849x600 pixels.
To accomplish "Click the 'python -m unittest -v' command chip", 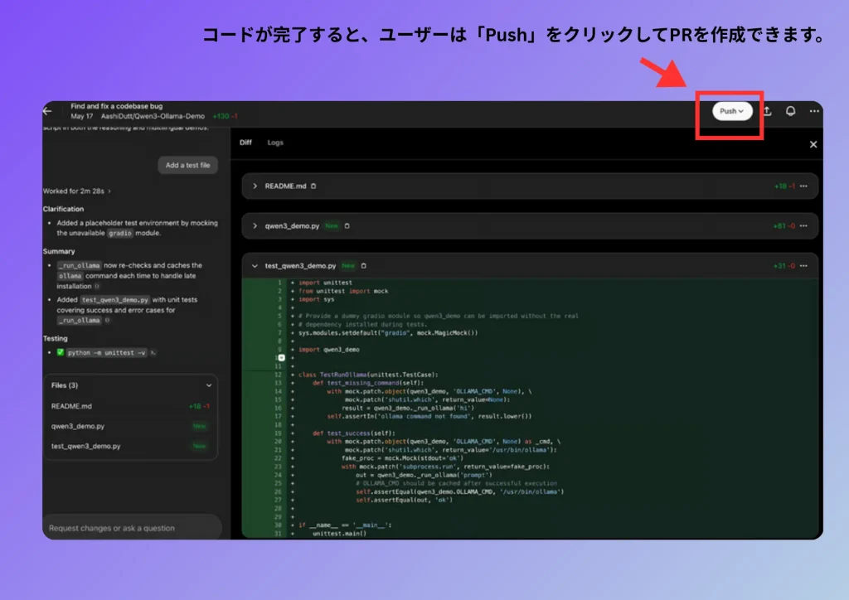I will point(107,353).
